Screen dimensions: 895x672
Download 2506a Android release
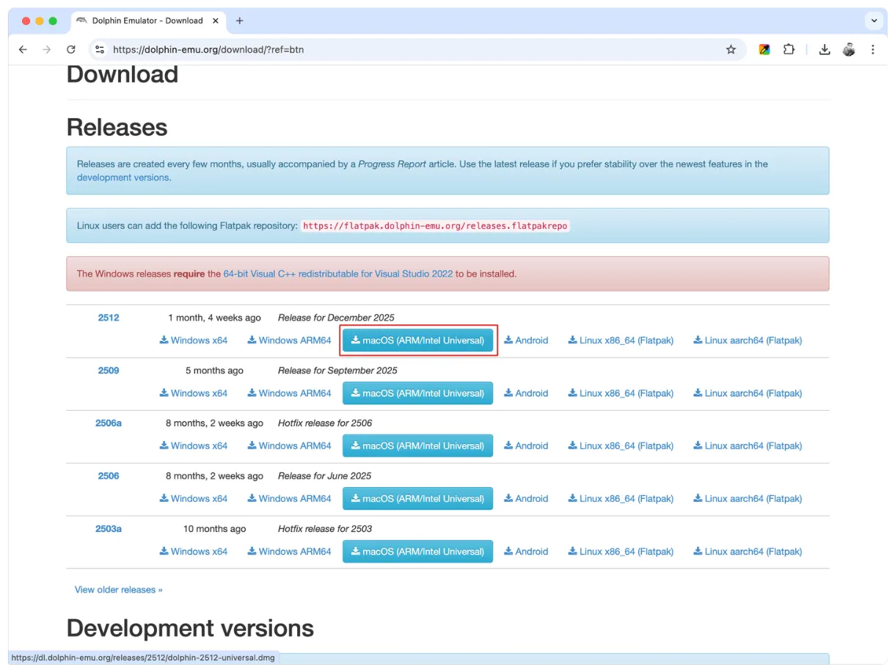click(526, 446)
